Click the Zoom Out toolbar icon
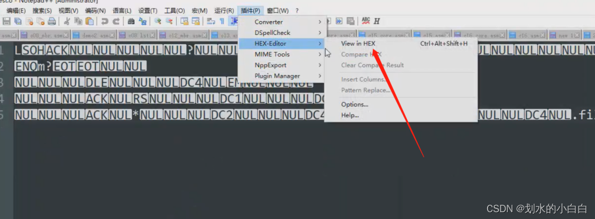 (169, 21)
